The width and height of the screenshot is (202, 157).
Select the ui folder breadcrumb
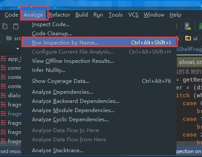click(191, 38)
